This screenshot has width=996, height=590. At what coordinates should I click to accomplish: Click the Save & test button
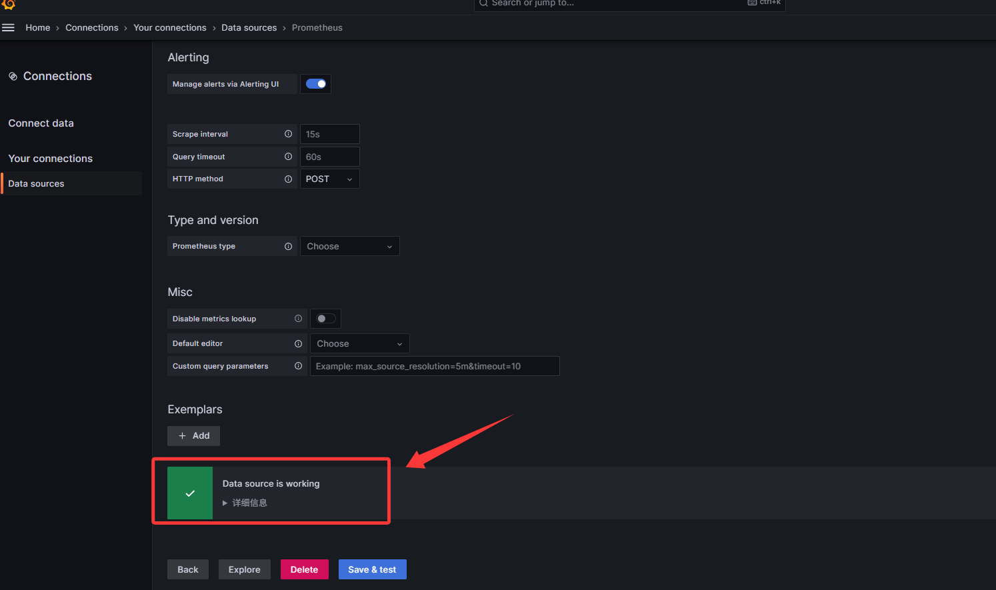click(x=372, y=569)
